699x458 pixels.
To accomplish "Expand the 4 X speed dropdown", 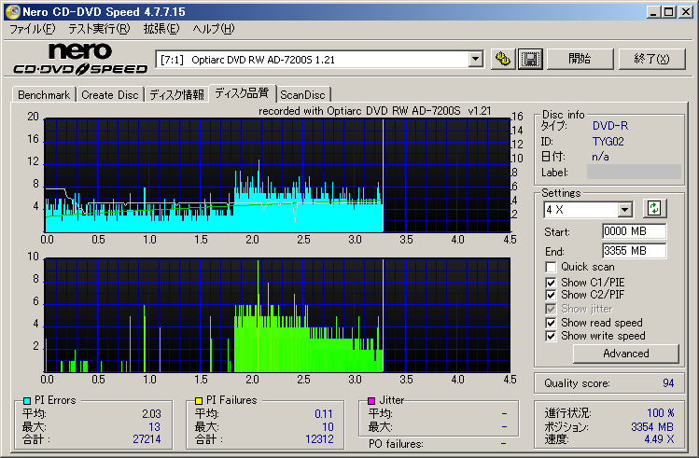I will [625, 209].
